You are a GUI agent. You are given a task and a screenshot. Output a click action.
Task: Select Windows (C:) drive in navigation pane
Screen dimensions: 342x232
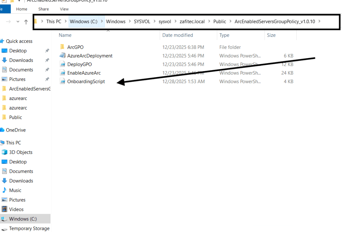[23, 219]
